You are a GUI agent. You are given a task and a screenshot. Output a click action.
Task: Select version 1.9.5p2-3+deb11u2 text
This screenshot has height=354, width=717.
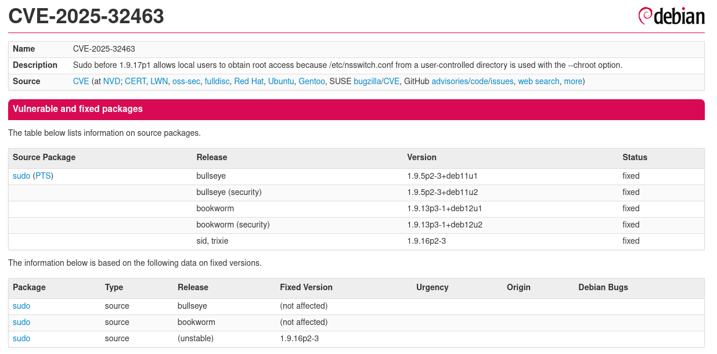tap(442, 192)
